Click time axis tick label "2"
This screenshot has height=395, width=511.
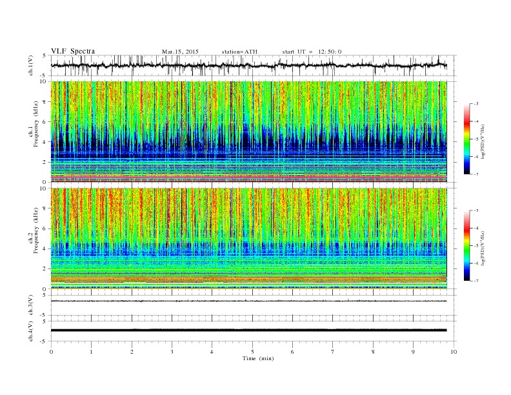click(132, 352)
